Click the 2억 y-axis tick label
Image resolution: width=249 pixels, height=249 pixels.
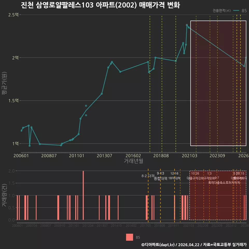(x=15, y=58)
